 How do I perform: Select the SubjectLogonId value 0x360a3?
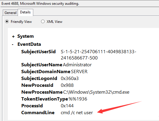(70, 78)
